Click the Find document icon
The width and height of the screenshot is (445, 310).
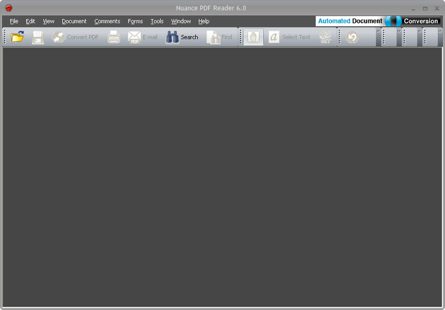[213, 37]
